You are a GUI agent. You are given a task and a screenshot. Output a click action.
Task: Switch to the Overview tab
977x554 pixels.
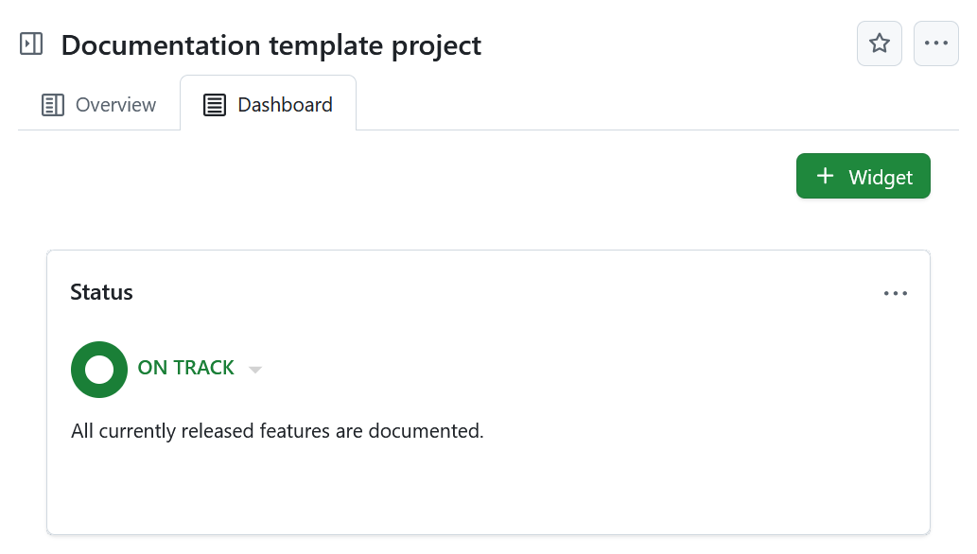click(97, 105)
